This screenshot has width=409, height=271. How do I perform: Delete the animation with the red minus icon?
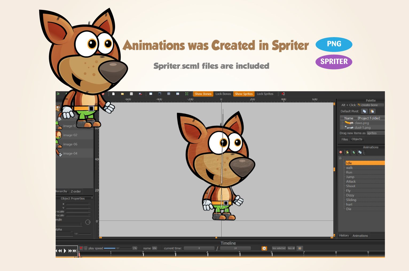341,152
